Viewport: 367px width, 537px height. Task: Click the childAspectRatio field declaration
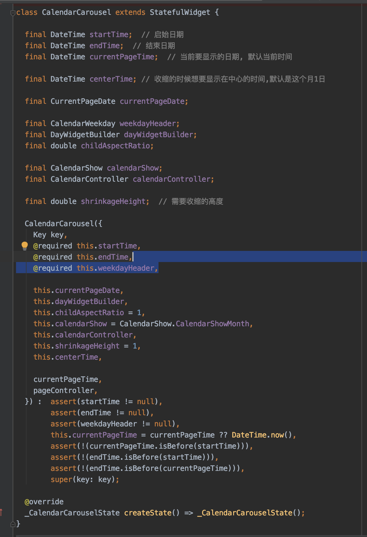pyautogui.click(x=89, y=146)
